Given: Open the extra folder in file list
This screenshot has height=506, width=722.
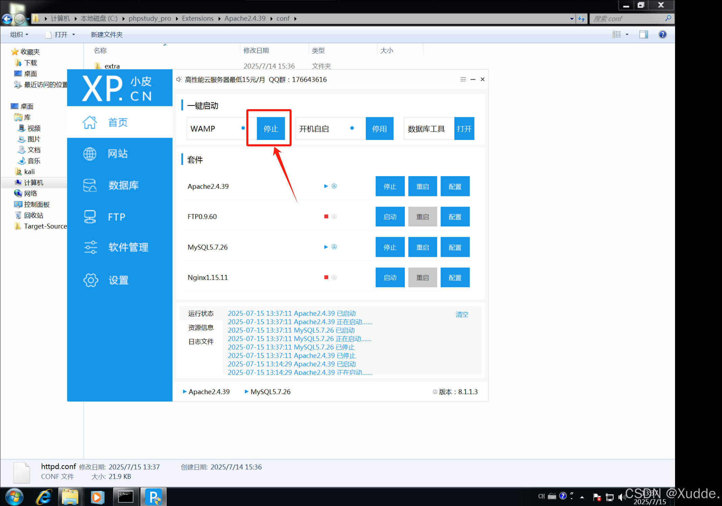Looking at the screenshot, I should click(x=112, y=66).
